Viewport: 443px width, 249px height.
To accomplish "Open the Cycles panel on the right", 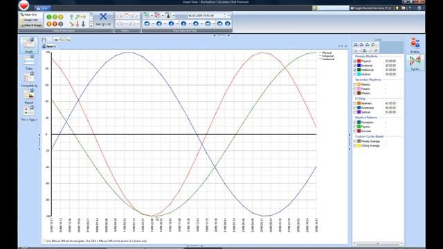I will click(x=415, y=63).
